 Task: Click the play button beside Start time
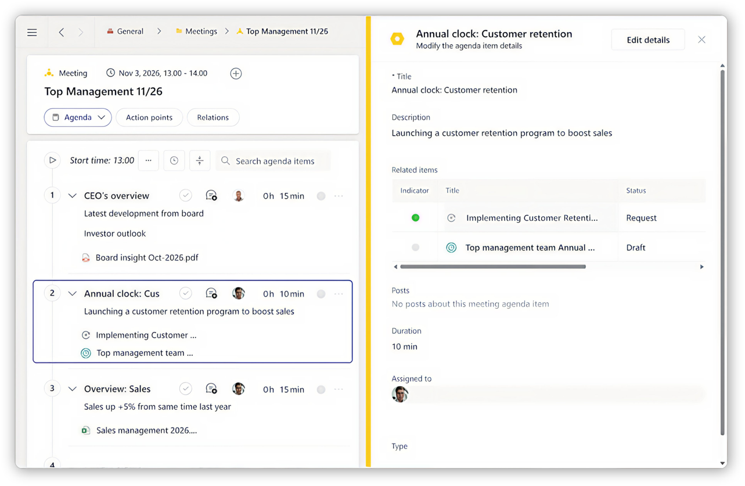tap(52, 160)
